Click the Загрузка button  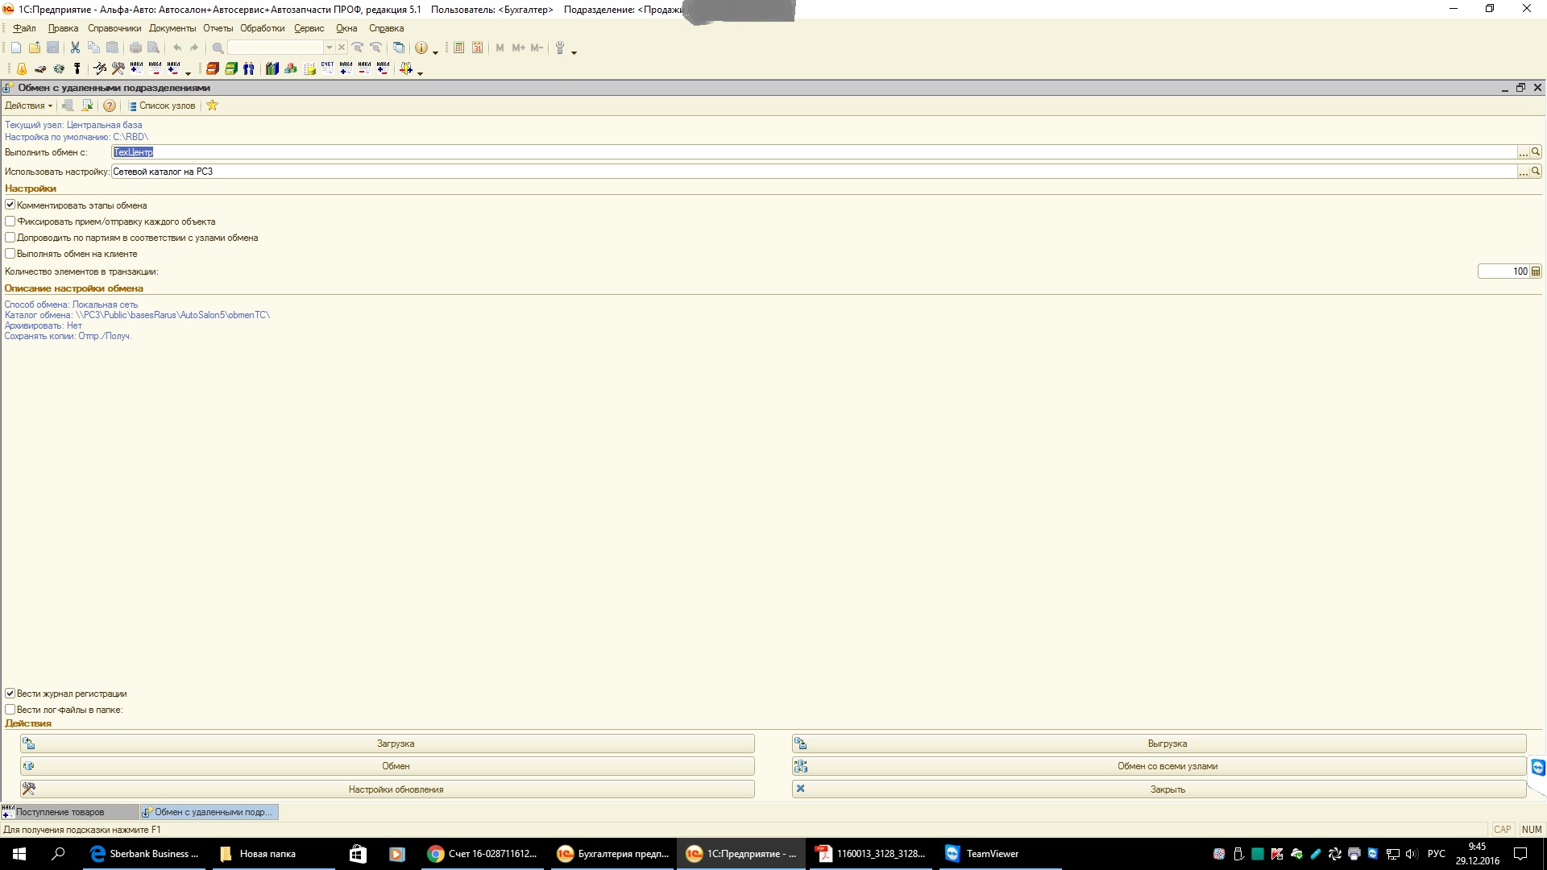click(x=388, y=744)
